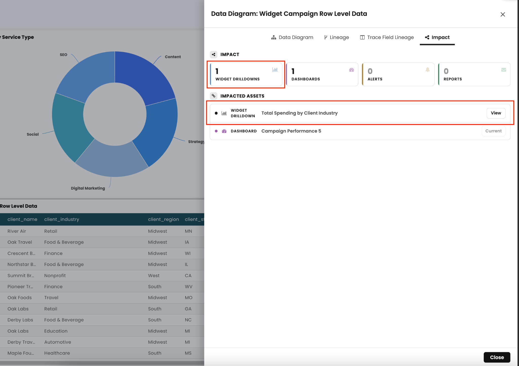Viewport: 519px width, 366px height.
Task: Click the Oak Foods client name cell
Action: pos(20,298)
